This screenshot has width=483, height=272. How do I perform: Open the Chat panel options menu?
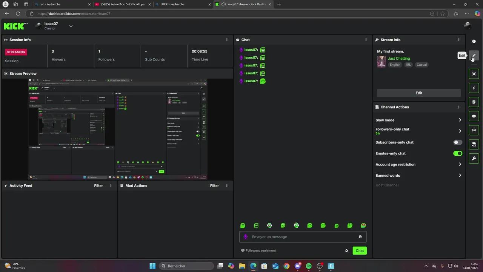pyautogui.click(x=366, y=40)
